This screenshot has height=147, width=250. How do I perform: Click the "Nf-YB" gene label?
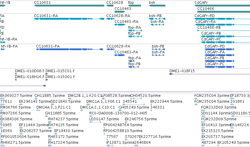[5, 3]
